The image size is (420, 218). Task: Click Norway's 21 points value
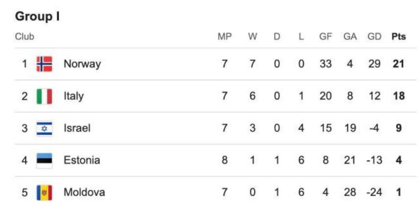[398, 64]
